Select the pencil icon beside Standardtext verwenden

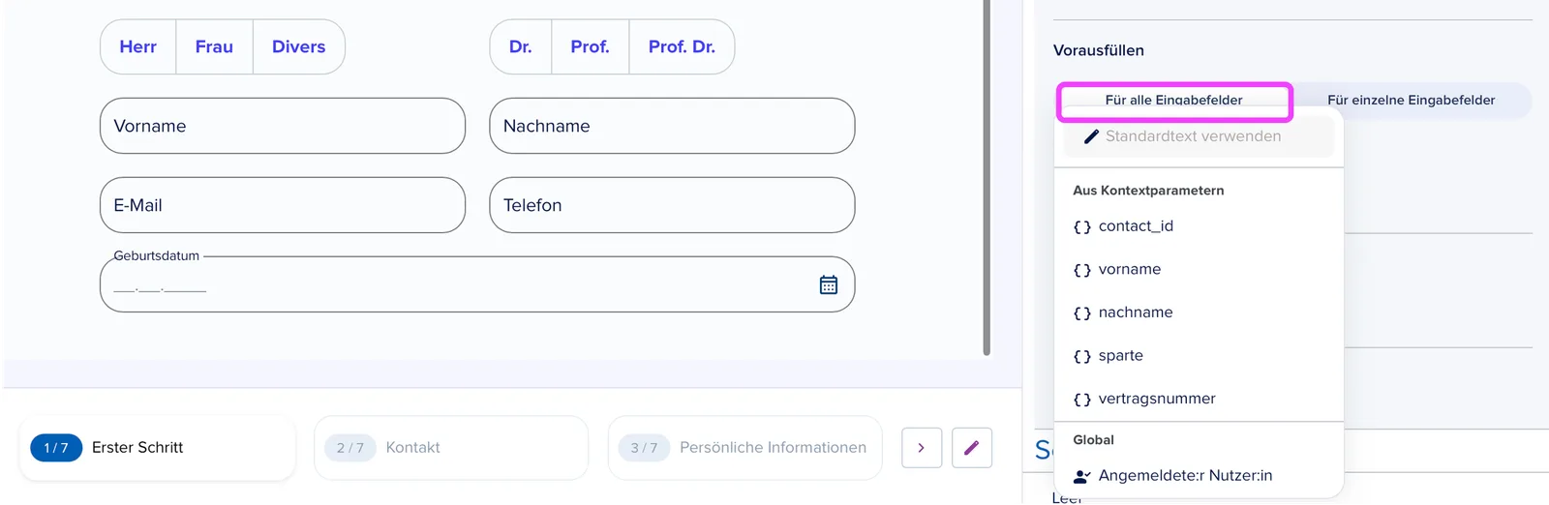click(x=1091, y=136)
